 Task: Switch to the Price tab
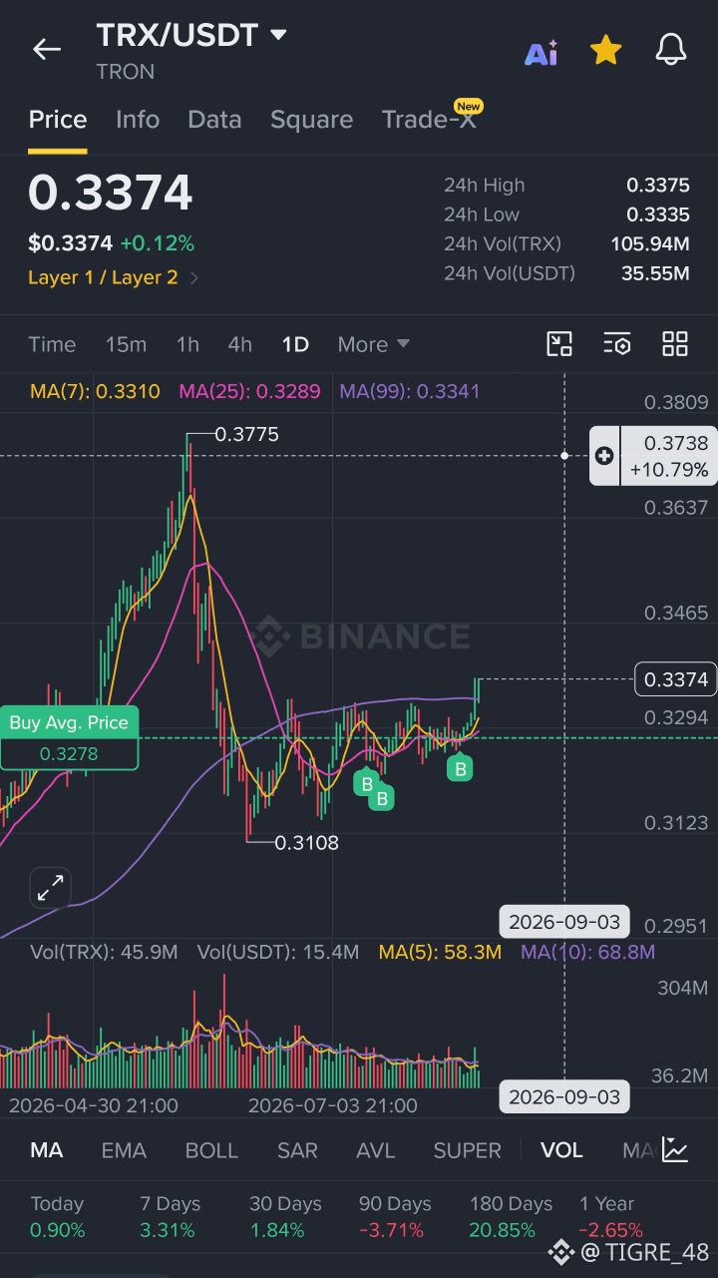[x=58, y=120]
